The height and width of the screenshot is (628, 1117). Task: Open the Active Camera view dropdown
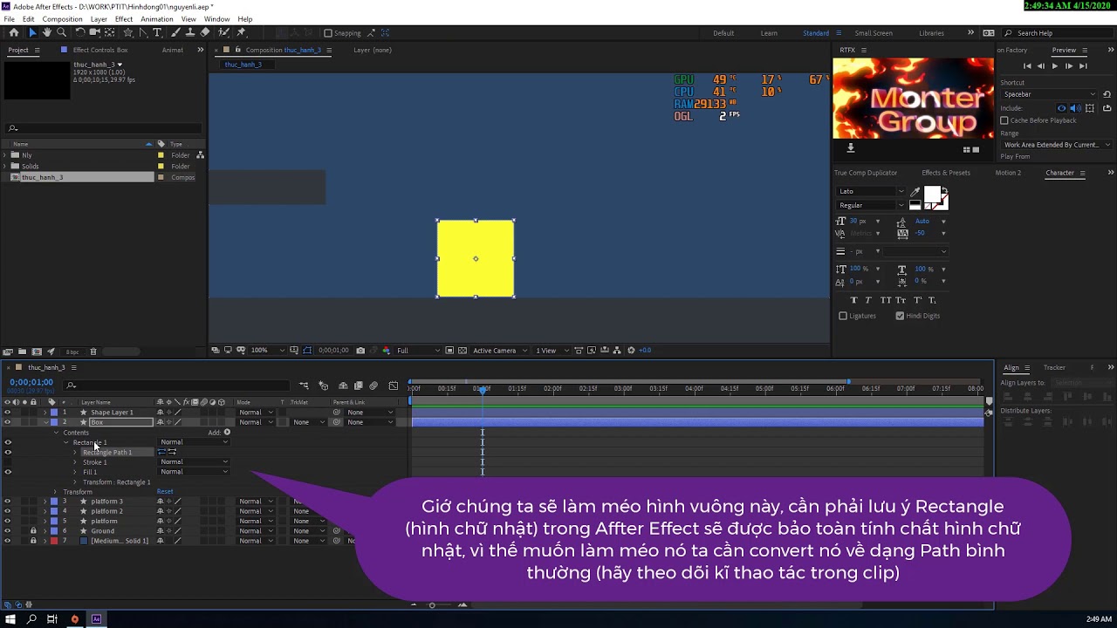499,351
